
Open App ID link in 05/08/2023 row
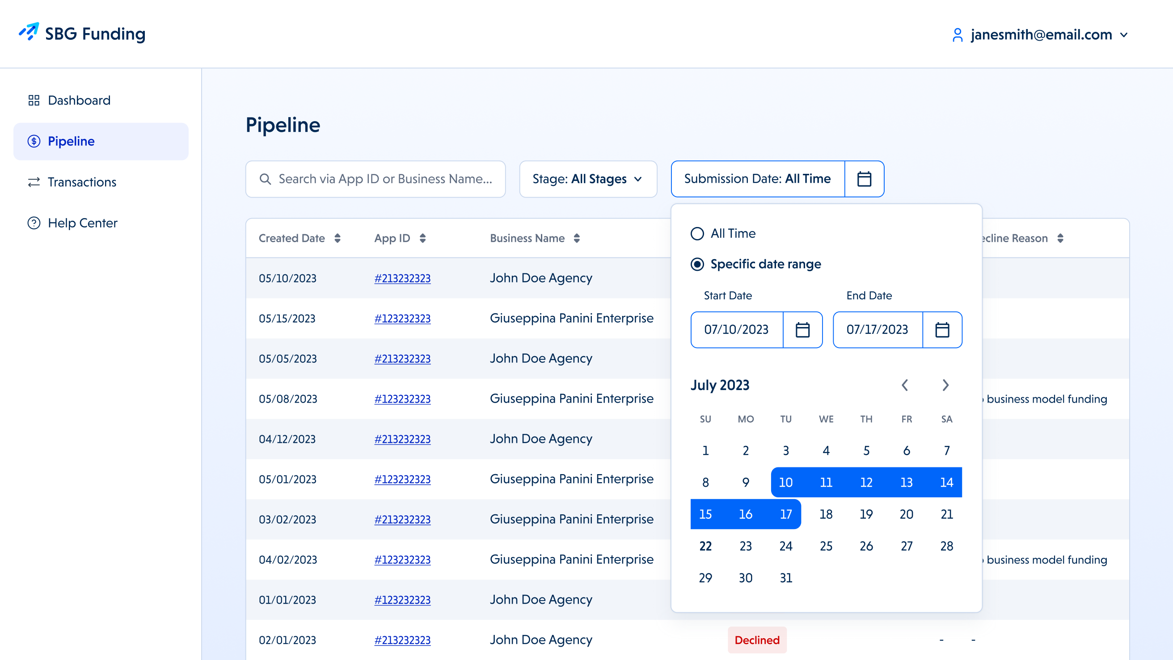pos(402,399)
